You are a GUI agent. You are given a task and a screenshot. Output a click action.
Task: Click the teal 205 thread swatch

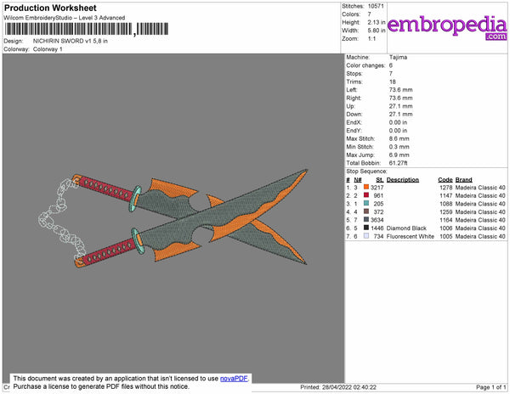coord(366,203)
